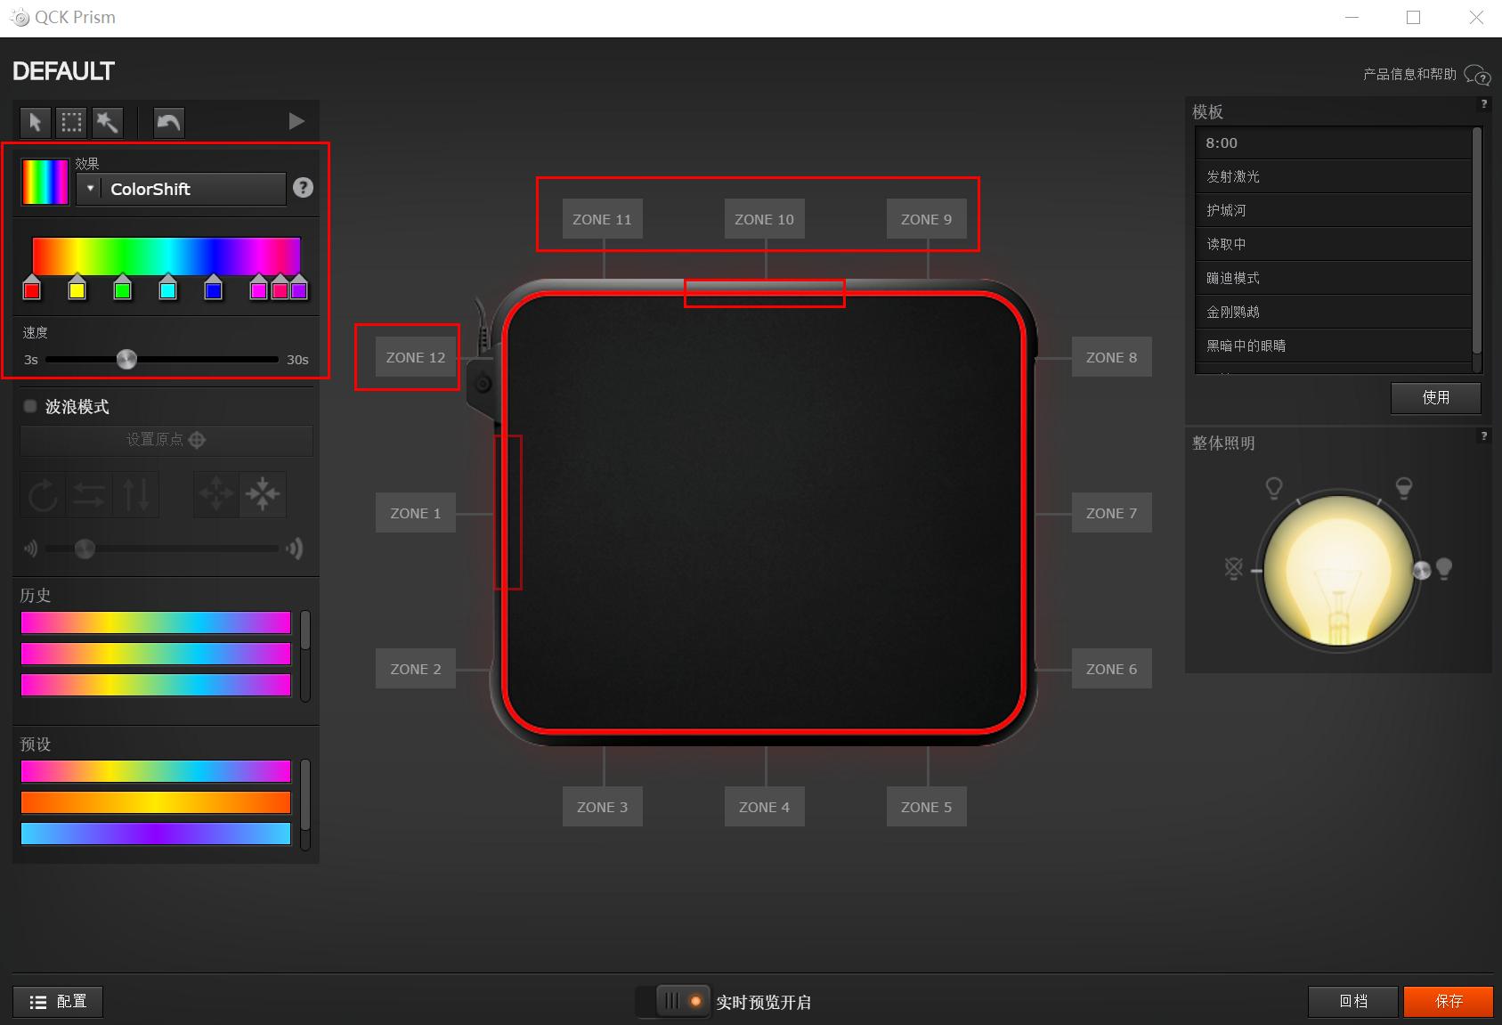Select the 蹦迪模式 template
The height and width of the screenshot is (1025, 1502).
(1333, 278)
